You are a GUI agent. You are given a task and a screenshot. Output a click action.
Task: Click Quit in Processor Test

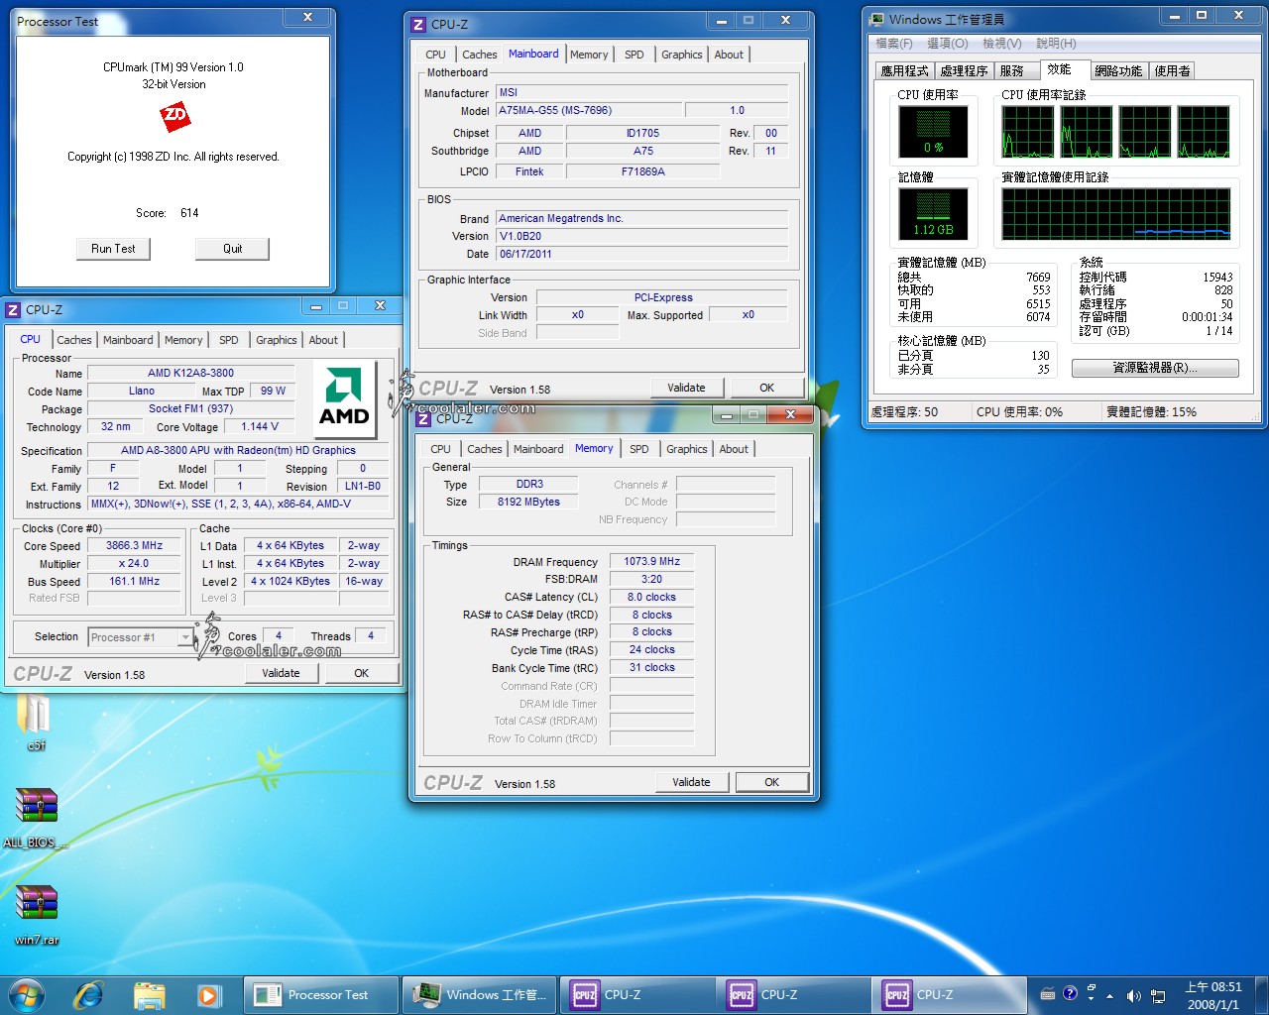click(232, 249)
